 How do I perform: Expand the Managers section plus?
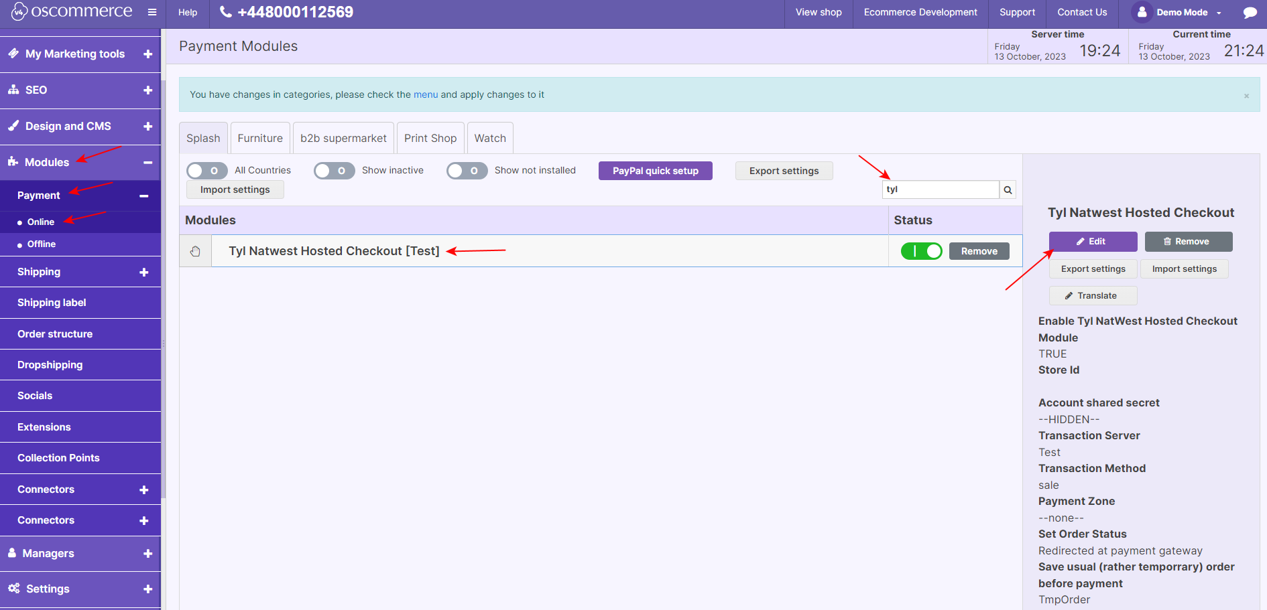coord(148,553)
